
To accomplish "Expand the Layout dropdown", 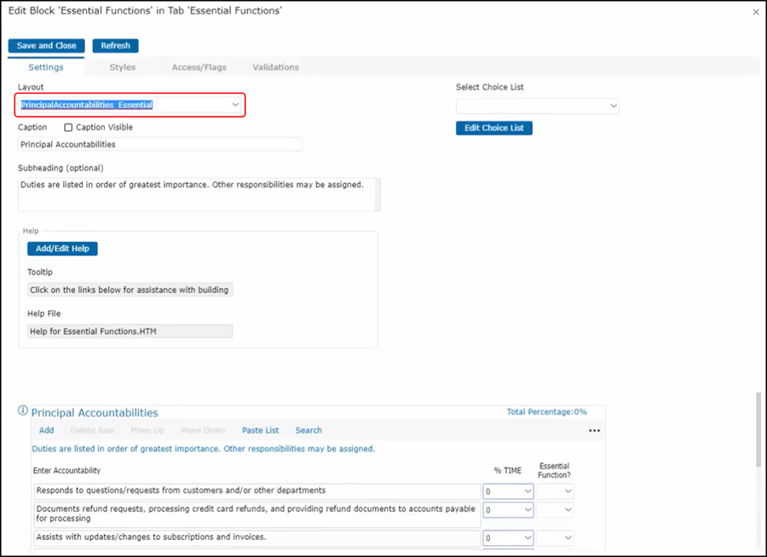I will point(235,105).
